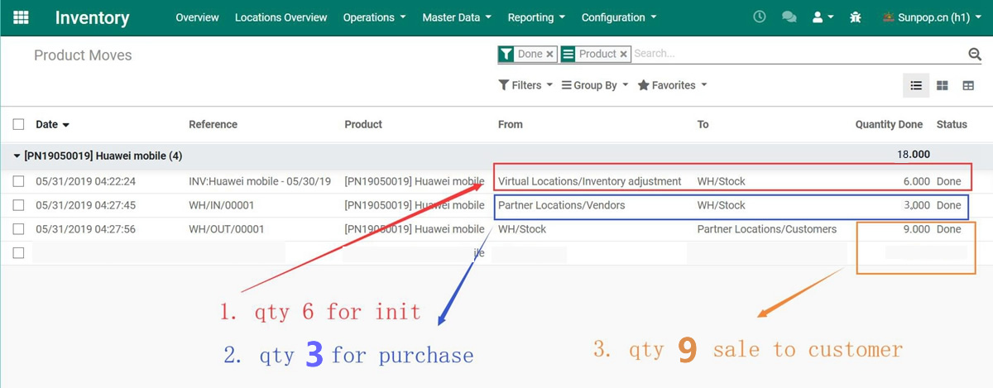The width and height of the screenshot is (993, 388).
Task: Click Done status in WH/OUT/00001 row
Action: click(948, 229)
